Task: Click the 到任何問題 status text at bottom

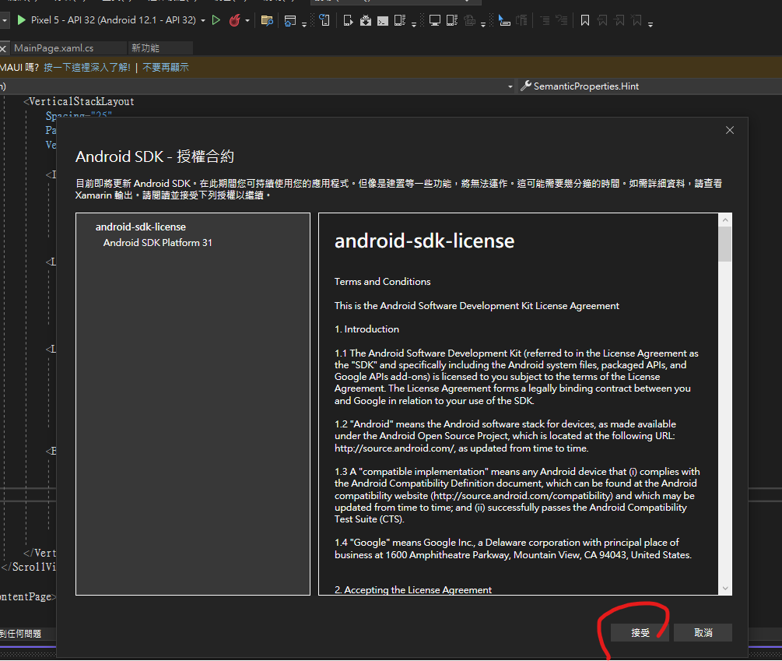Action: tap(20, 634)
